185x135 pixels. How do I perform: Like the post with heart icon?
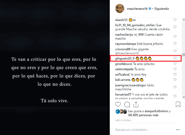[x=118, y=104]
